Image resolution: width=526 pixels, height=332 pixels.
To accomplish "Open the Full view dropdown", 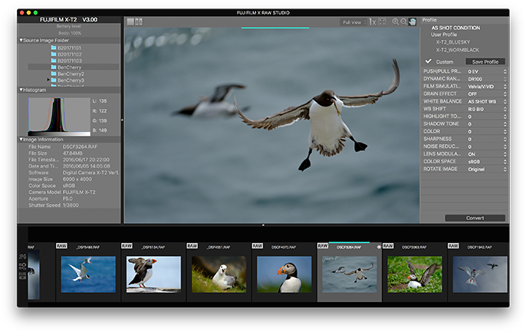I will coord(353,22).
